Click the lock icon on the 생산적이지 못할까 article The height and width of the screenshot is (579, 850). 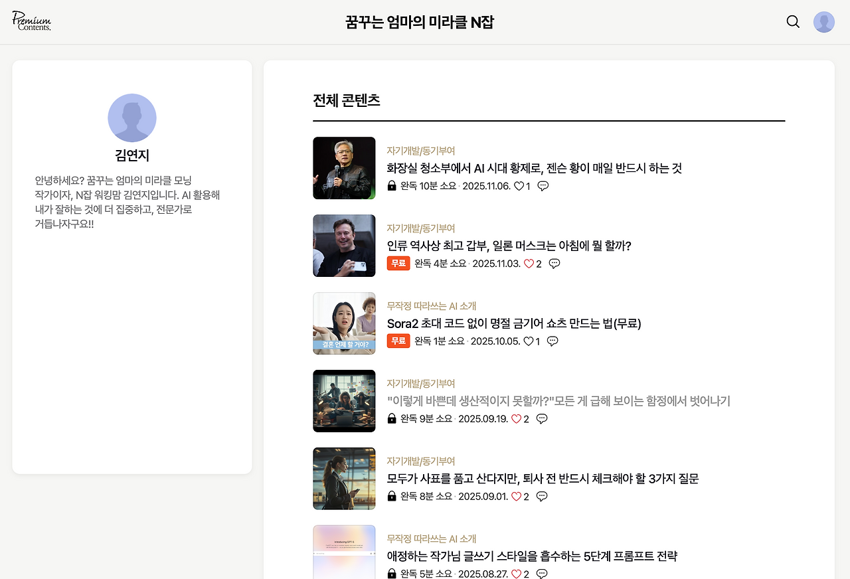point(392,419)
